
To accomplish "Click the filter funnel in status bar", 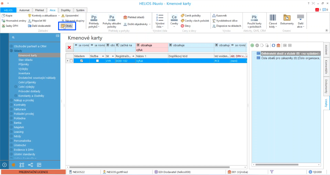I will coord(272,172).
